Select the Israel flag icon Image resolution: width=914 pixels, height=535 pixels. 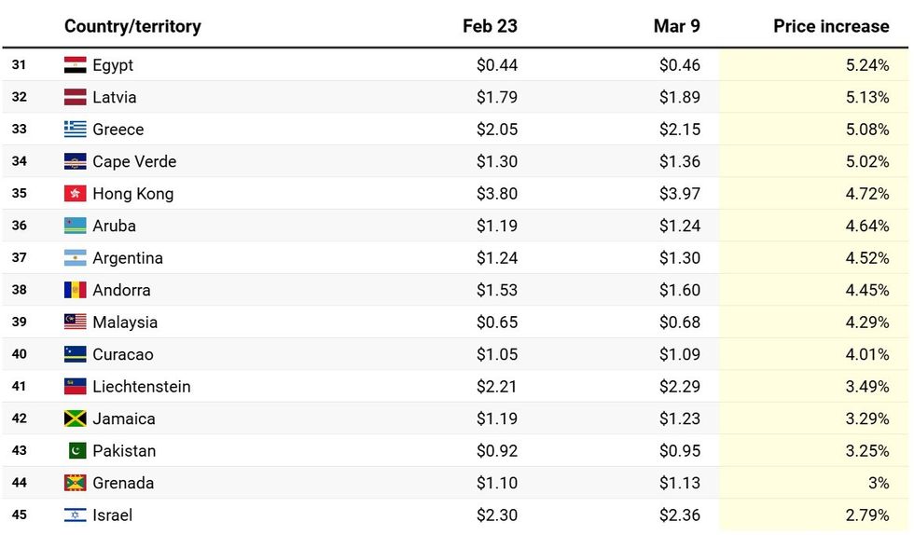point(76,515)
